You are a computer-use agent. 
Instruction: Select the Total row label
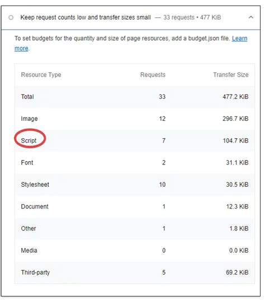pyautogui.click(x=27, y=97)
